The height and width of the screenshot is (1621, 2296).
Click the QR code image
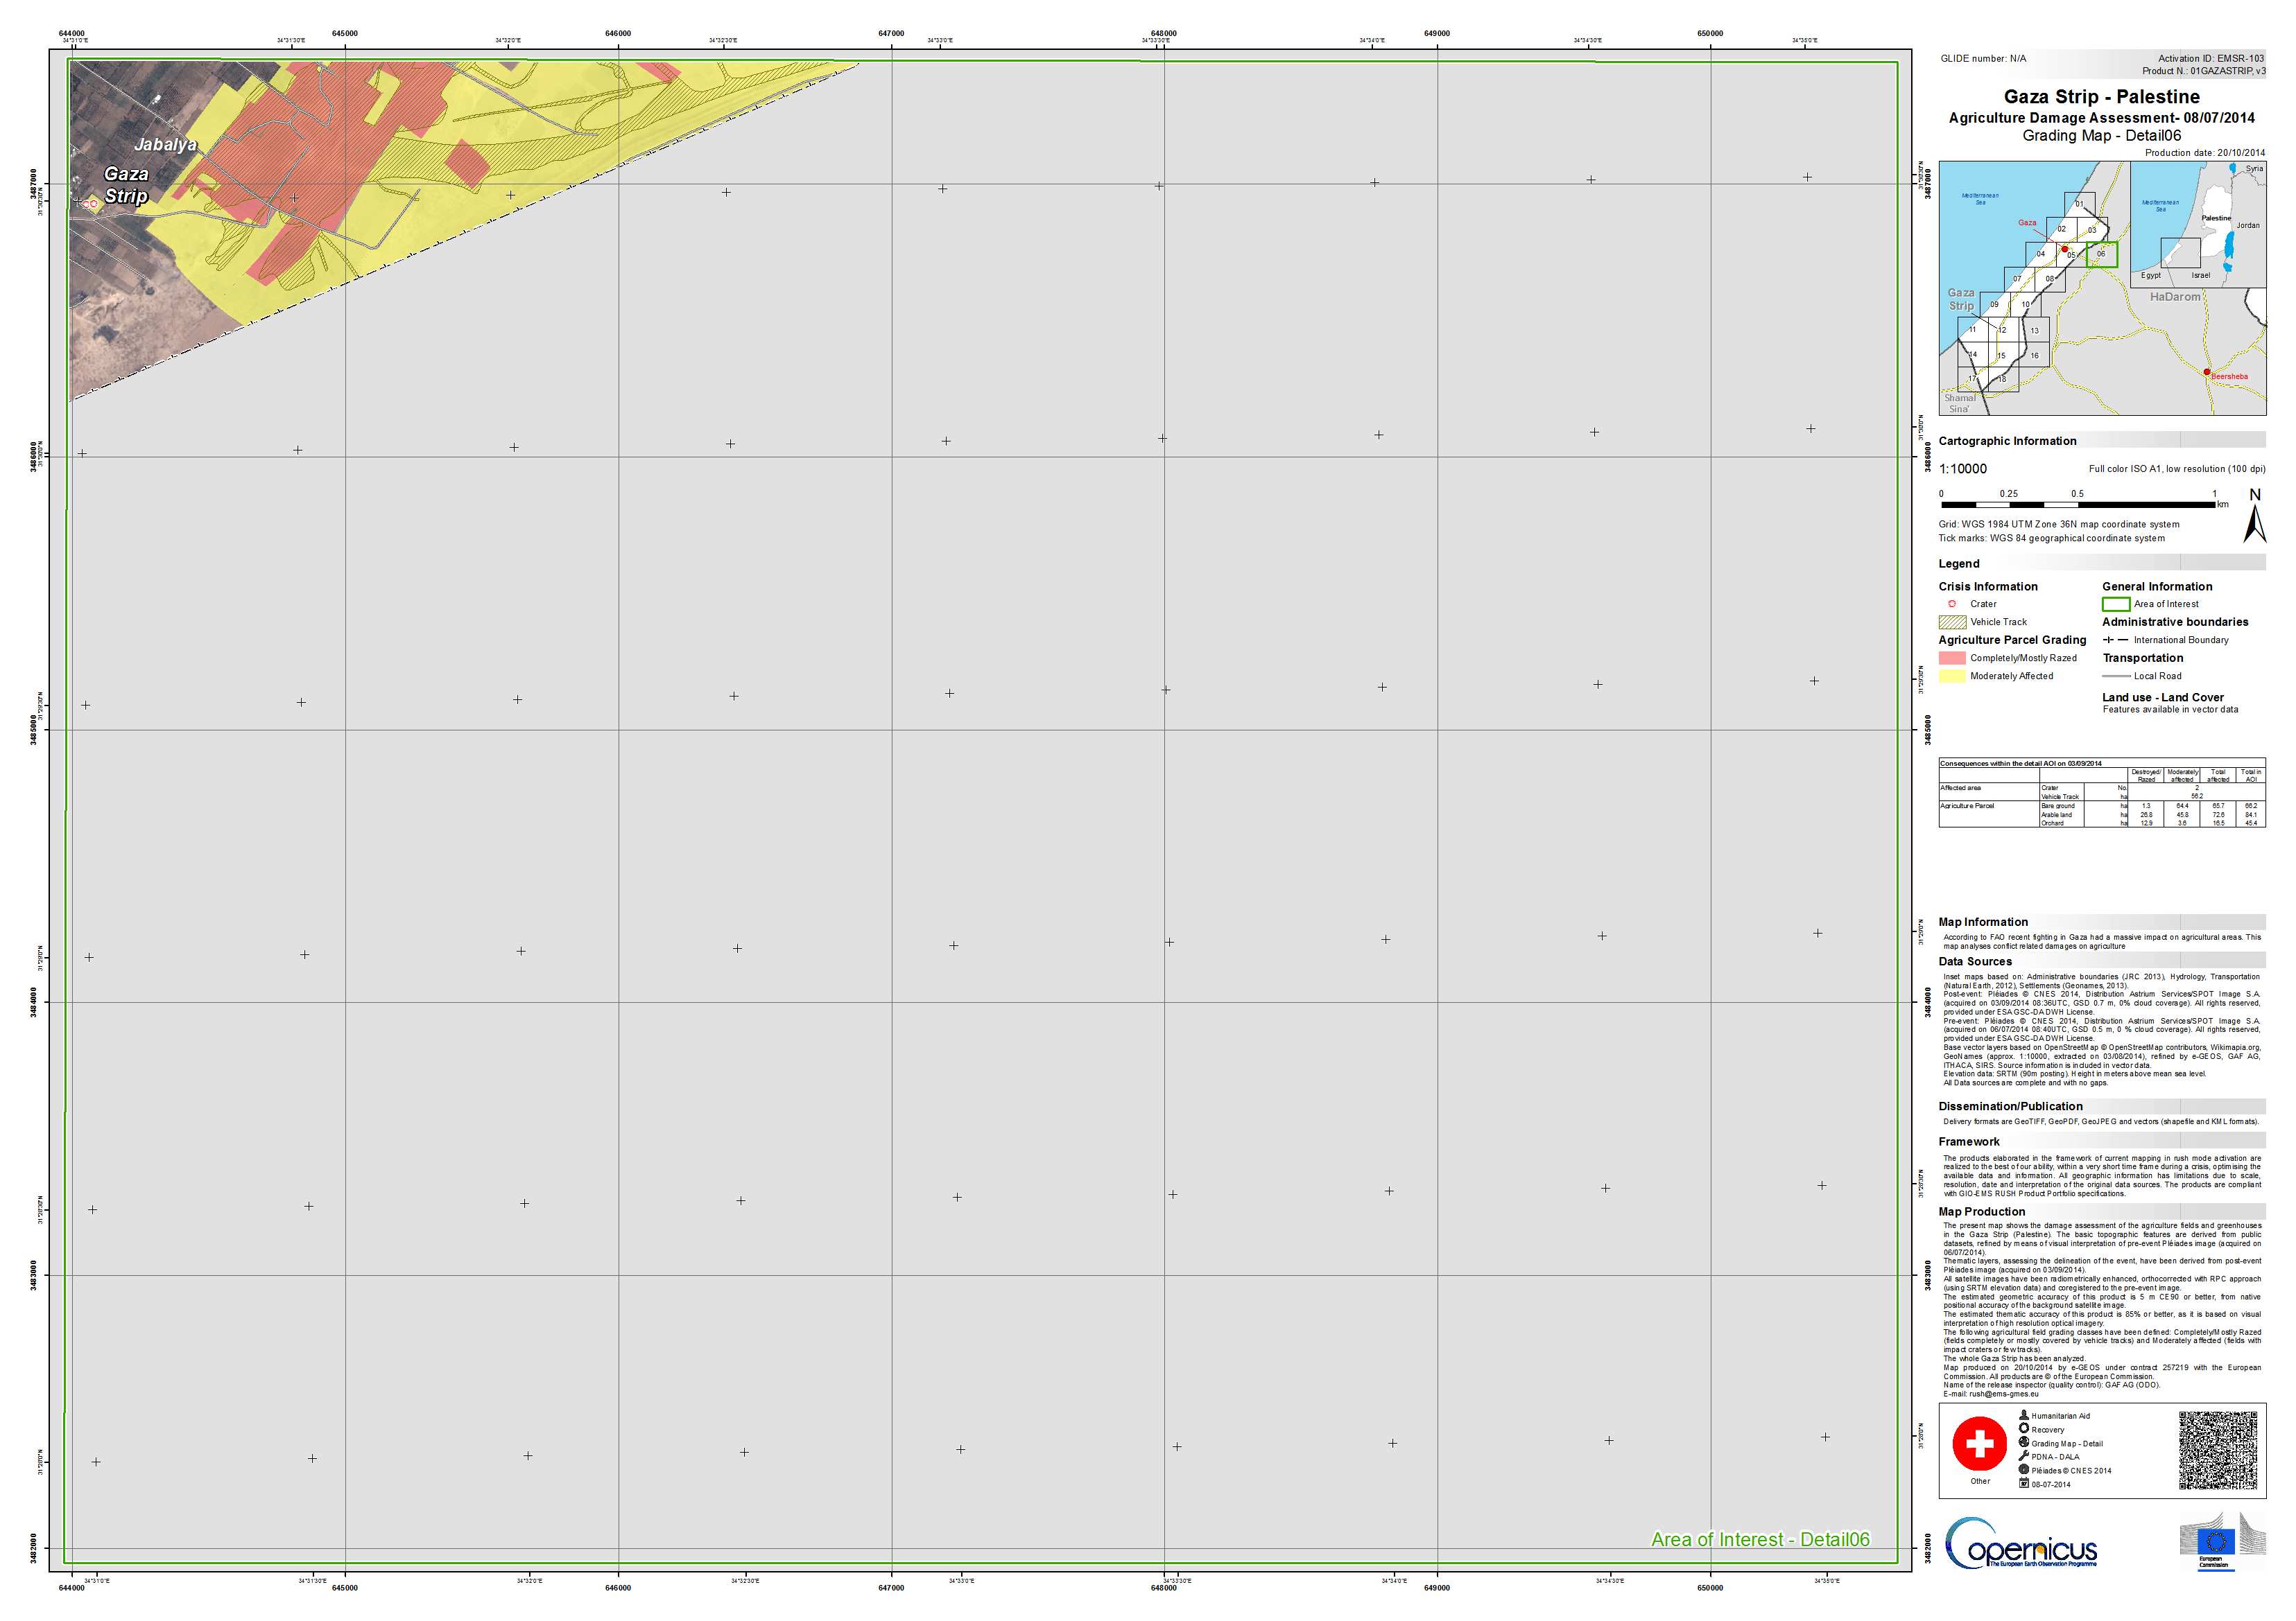coord(2217,1450)
